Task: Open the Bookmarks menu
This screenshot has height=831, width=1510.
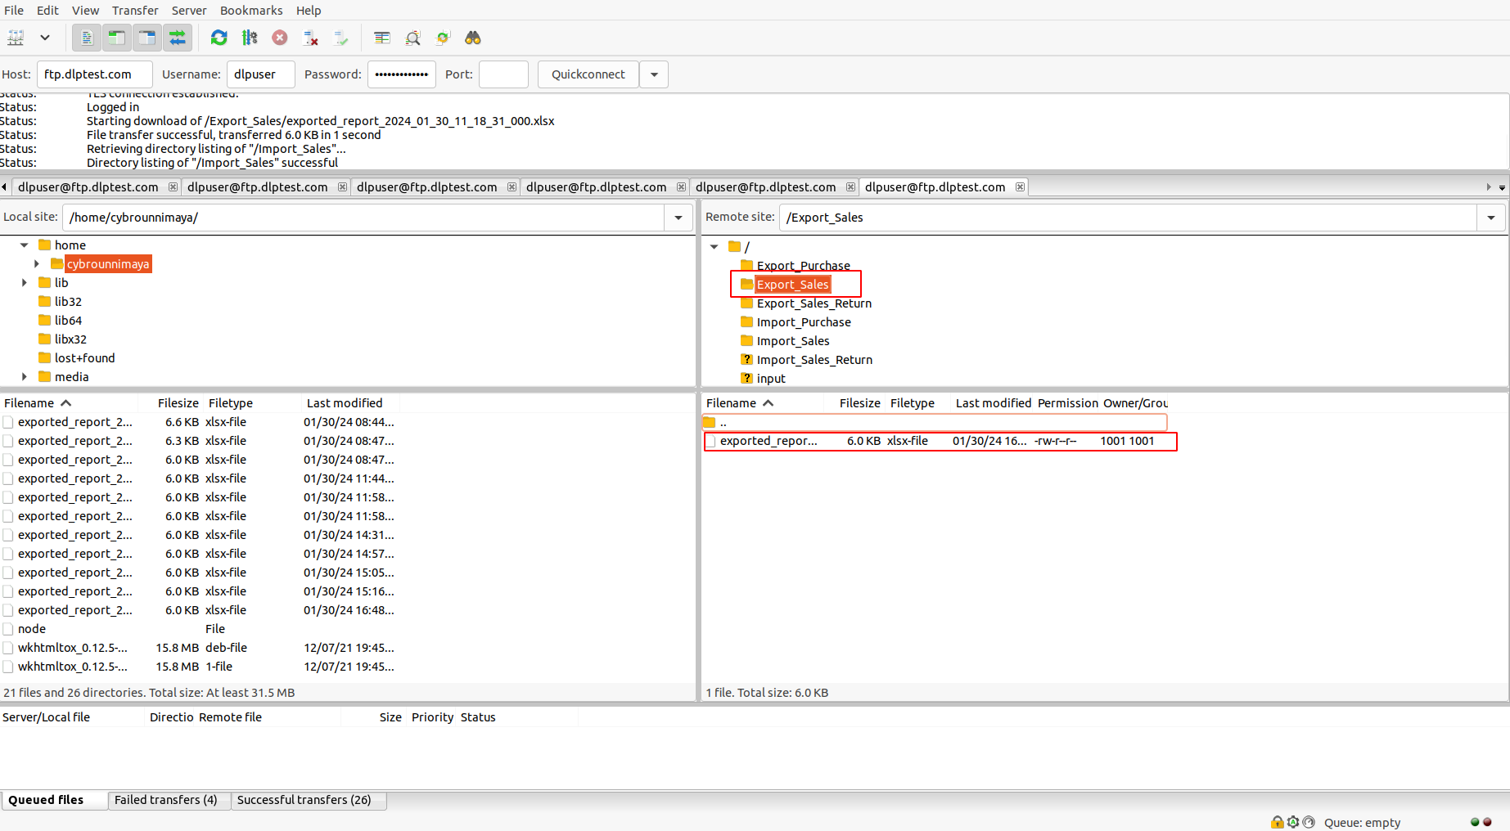Action: 250,11
